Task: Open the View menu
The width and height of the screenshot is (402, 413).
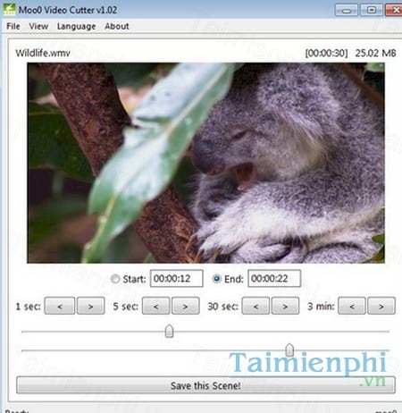Action: (x=38, y=26)
